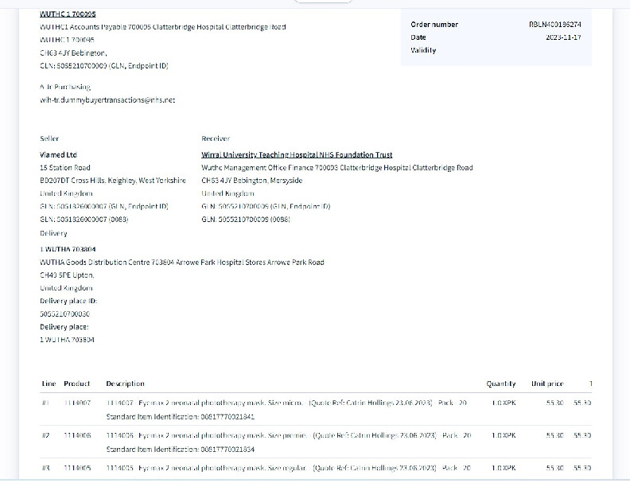
Task: Click the Line column header
Action: [x=49, y=384]
